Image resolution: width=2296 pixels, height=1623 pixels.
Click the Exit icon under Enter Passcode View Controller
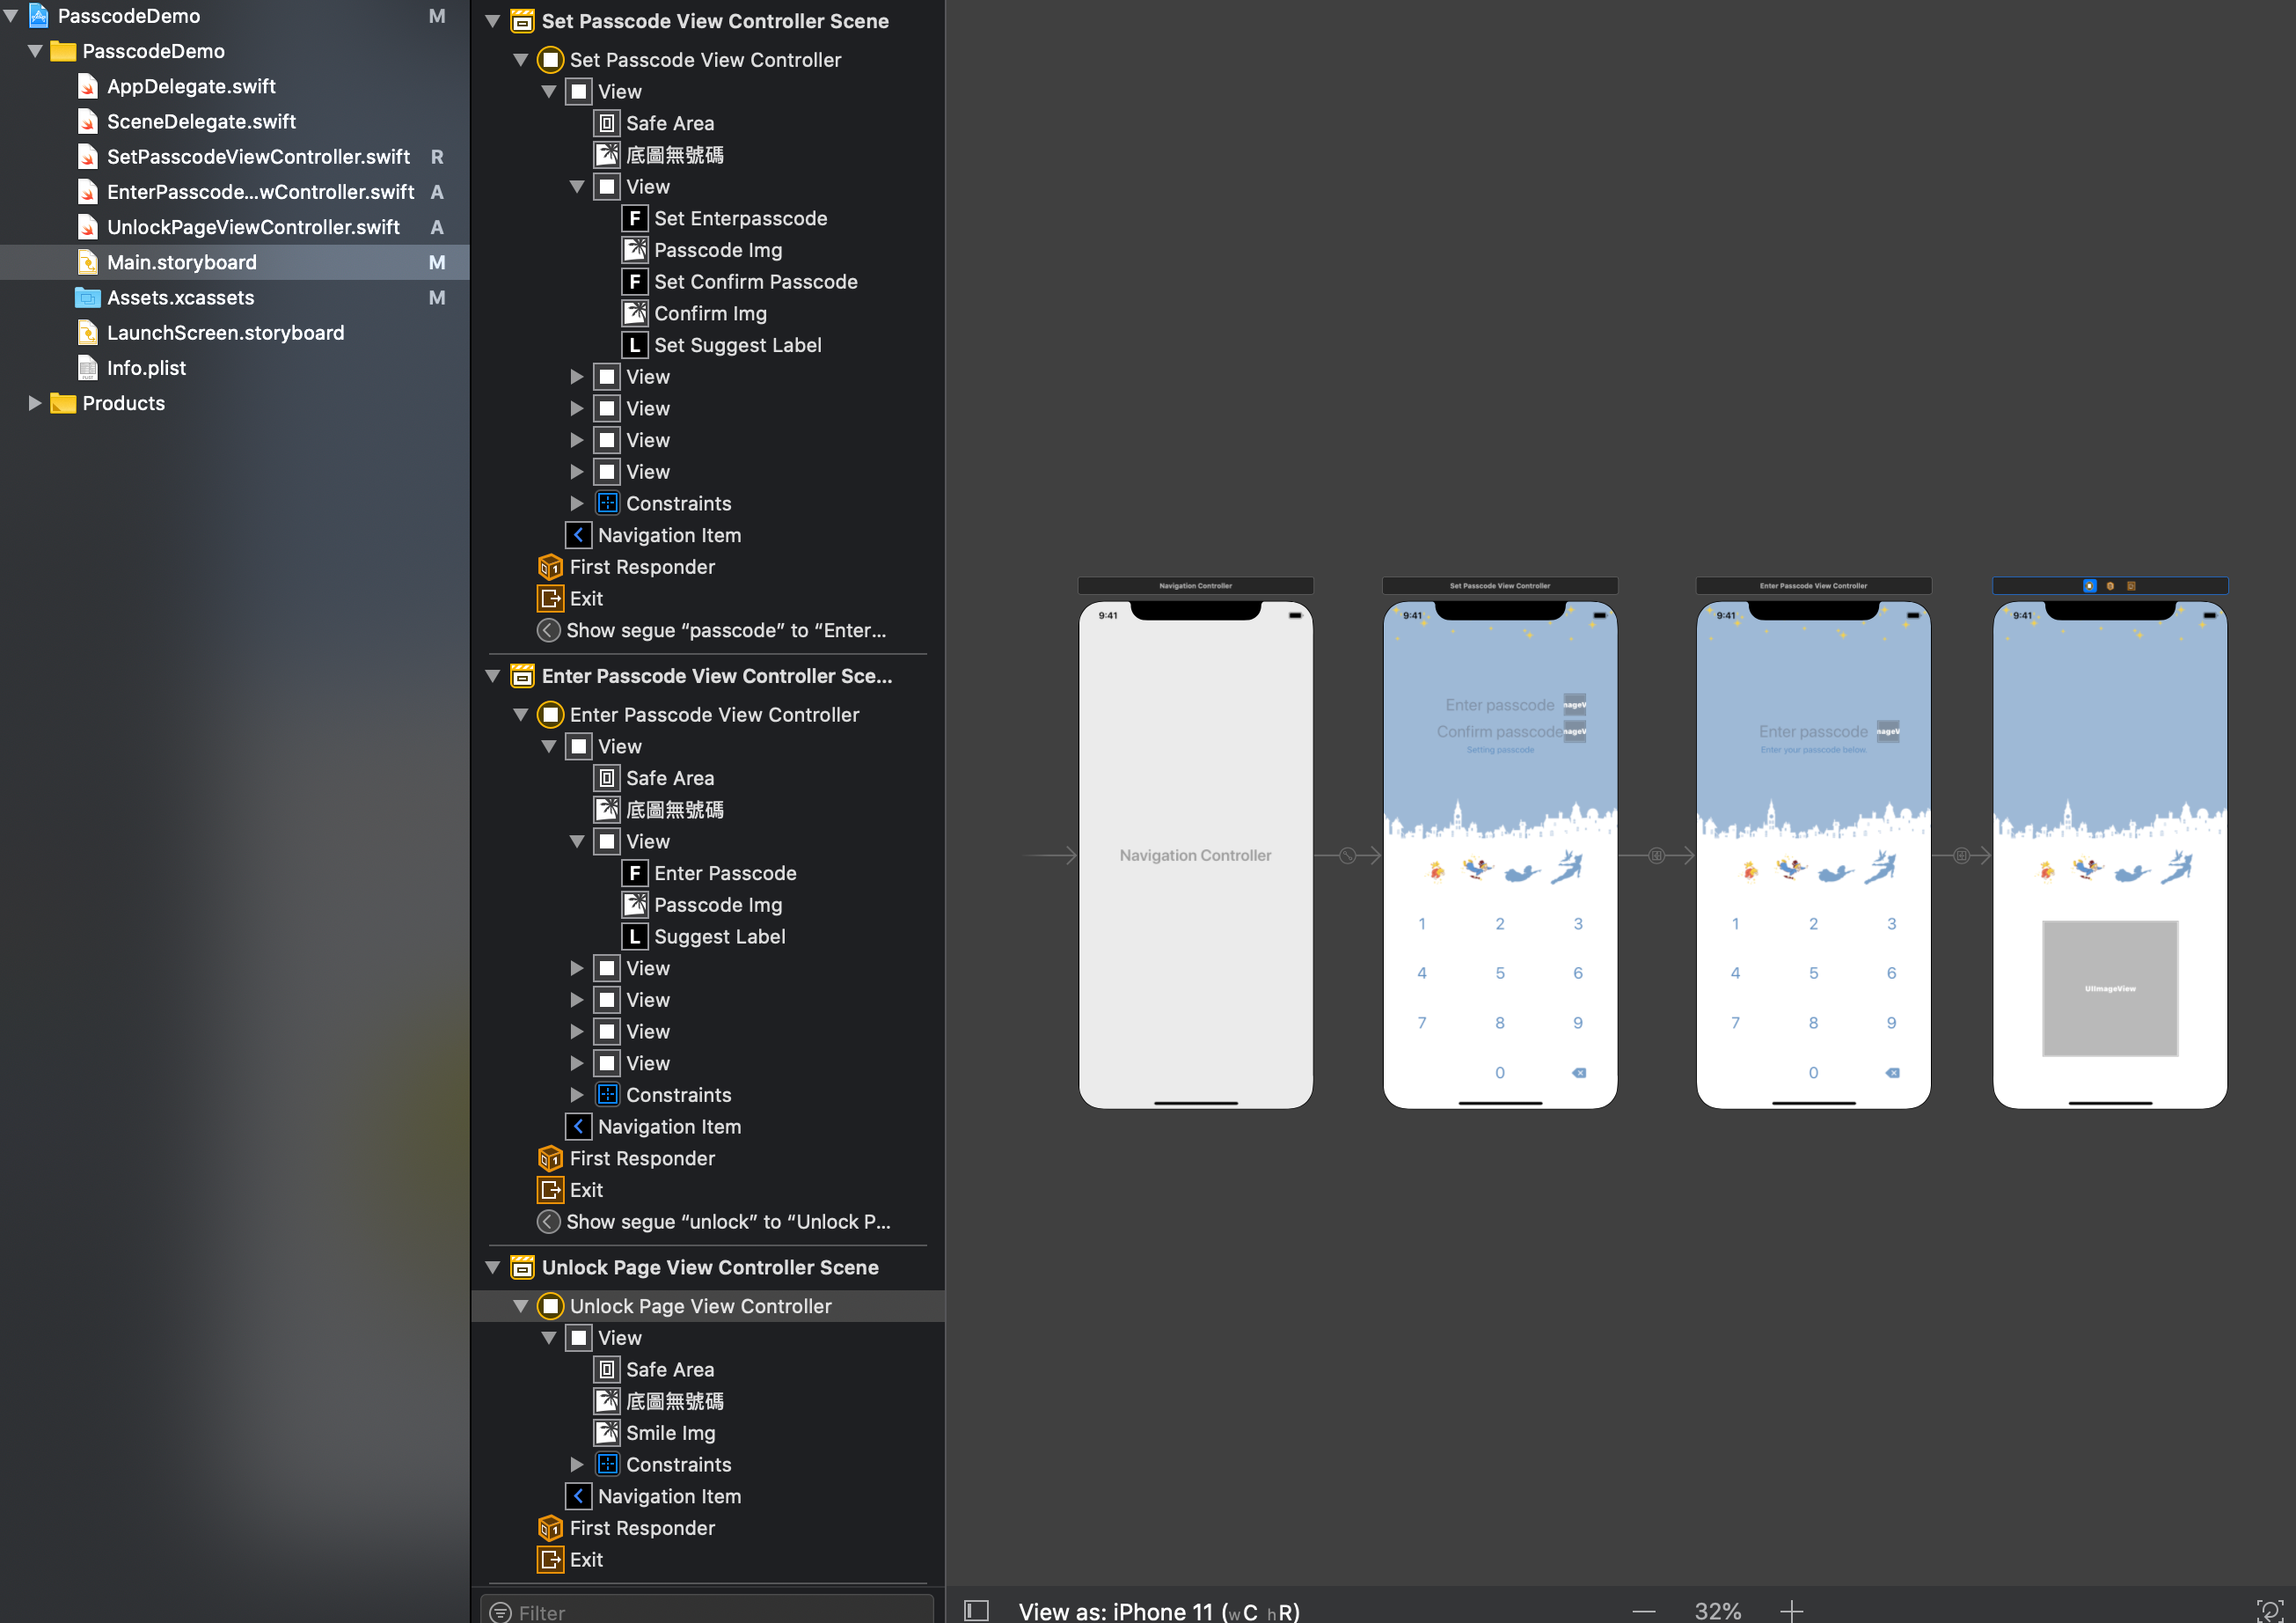551,1190
